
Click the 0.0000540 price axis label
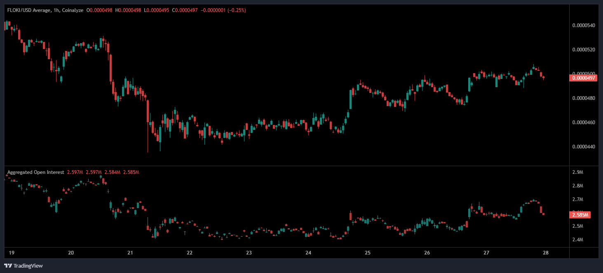click(584, 25)
